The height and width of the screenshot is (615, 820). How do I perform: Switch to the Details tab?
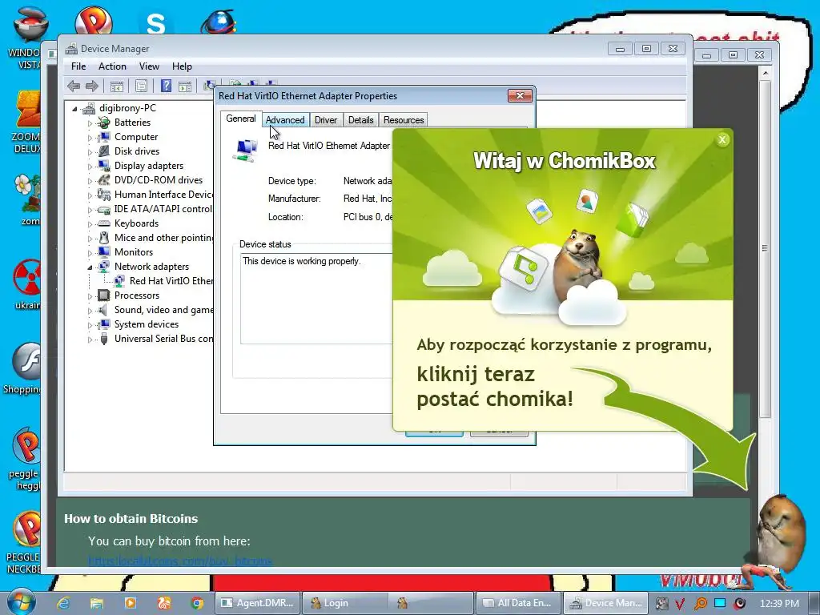click(361, 120)
